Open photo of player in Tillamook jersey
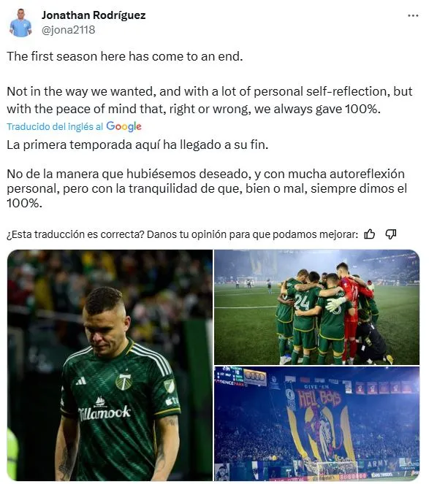The height and width of the screenshot is (484, 429). 110,365
